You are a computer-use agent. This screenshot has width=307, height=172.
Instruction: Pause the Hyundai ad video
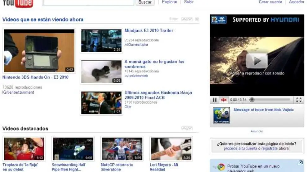pyautogui.click(x=215, y=100)
